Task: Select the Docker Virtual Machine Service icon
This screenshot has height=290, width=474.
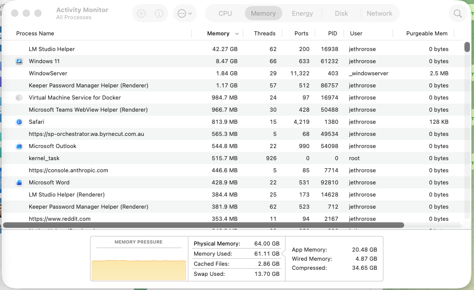Action: 19,98
